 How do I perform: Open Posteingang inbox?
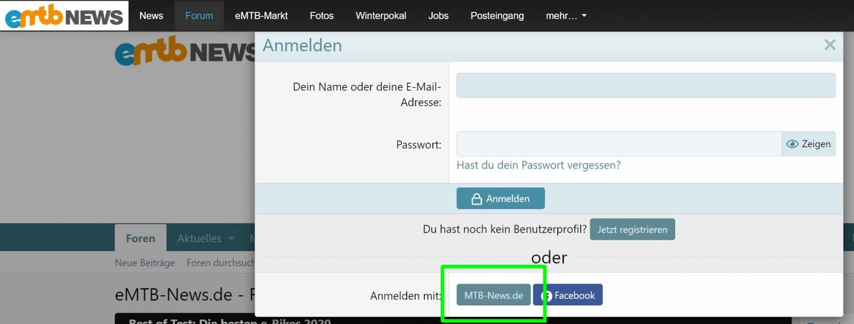click(497, 16)
